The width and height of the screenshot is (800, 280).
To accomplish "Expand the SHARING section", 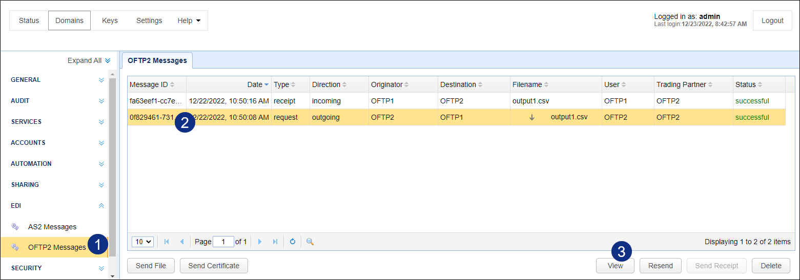I will [x=101, y=185].
